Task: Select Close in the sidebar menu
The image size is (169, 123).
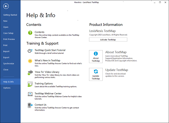Action: 6,70
